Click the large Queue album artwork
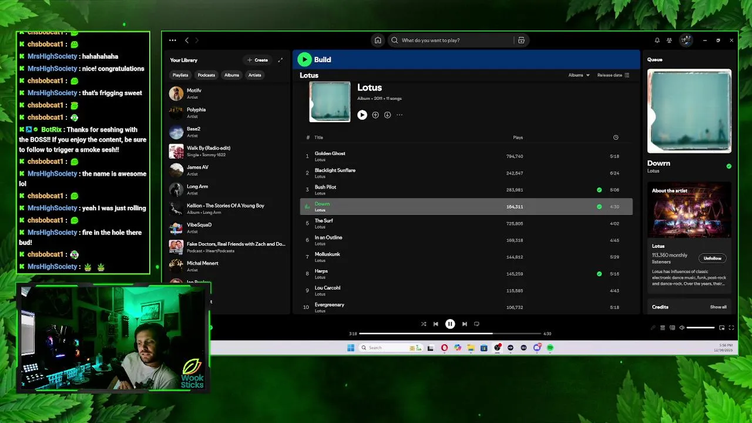752x423 pixels. tap(689, 112)
